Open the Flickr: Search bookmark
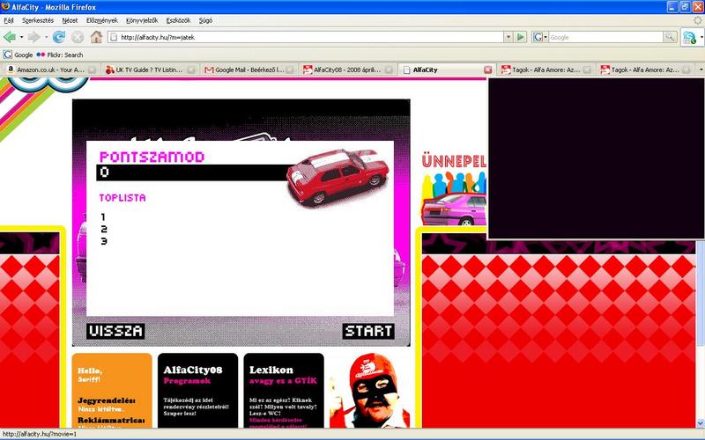 [60, 55]
